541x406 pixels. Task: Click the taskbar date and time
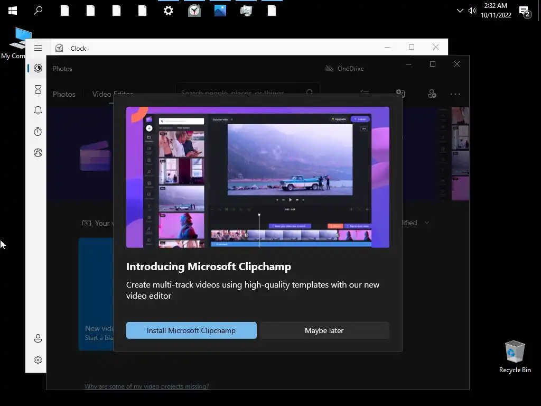pyautogui.click(x=496, y=11)
